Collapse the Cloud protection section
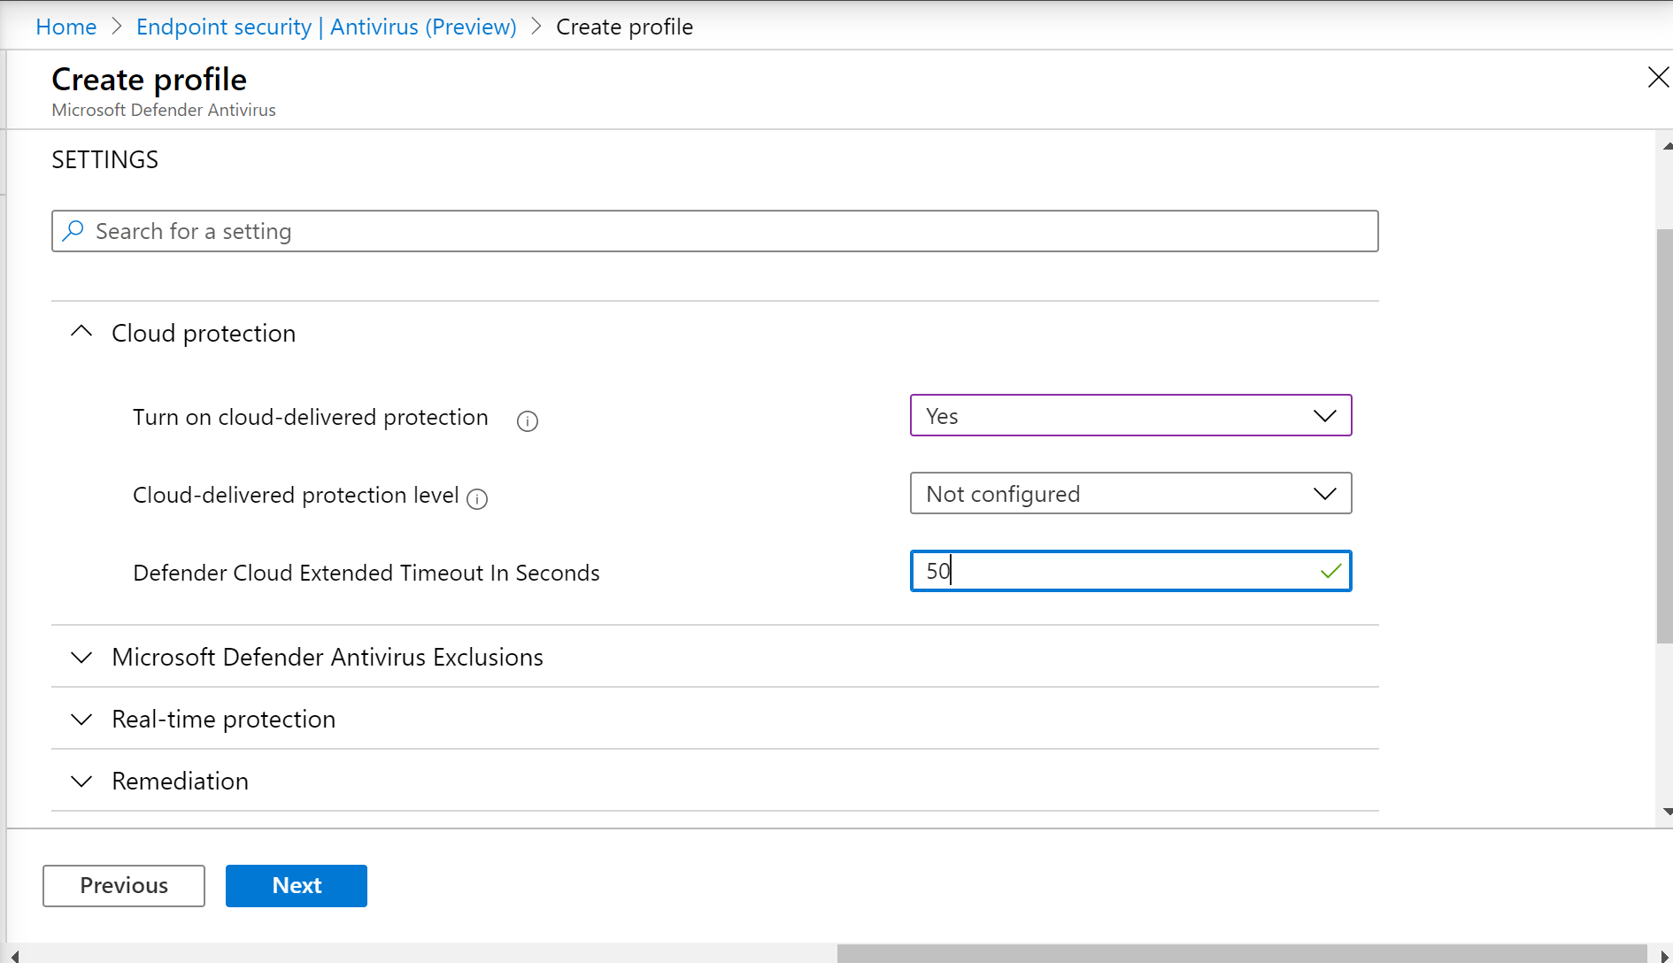This screenshot has height=963, width=1673. click(81, 332)
